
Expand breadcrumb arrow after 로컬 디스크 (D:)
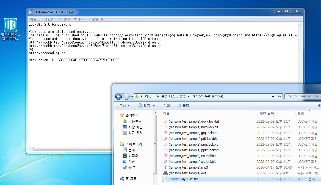tap(188, 96)
